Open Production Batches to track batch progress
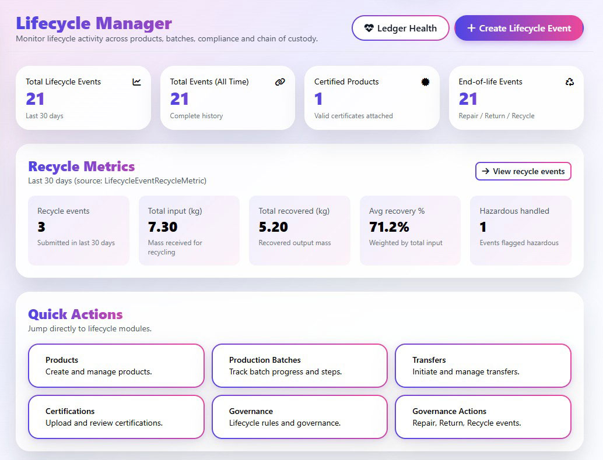This screenshot has height=460, width=603. pos(299,366)
